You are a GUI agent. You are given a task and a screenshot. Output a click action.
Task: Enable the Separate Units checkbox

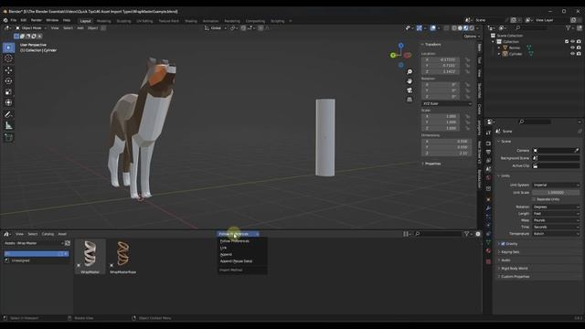pos(534,199)
